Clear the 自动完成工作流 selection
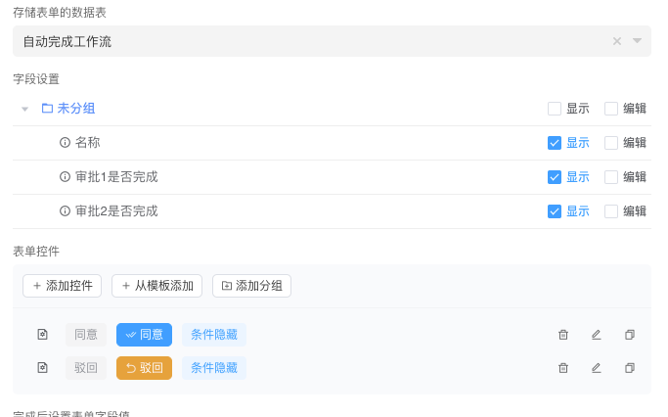 point(617,41)
